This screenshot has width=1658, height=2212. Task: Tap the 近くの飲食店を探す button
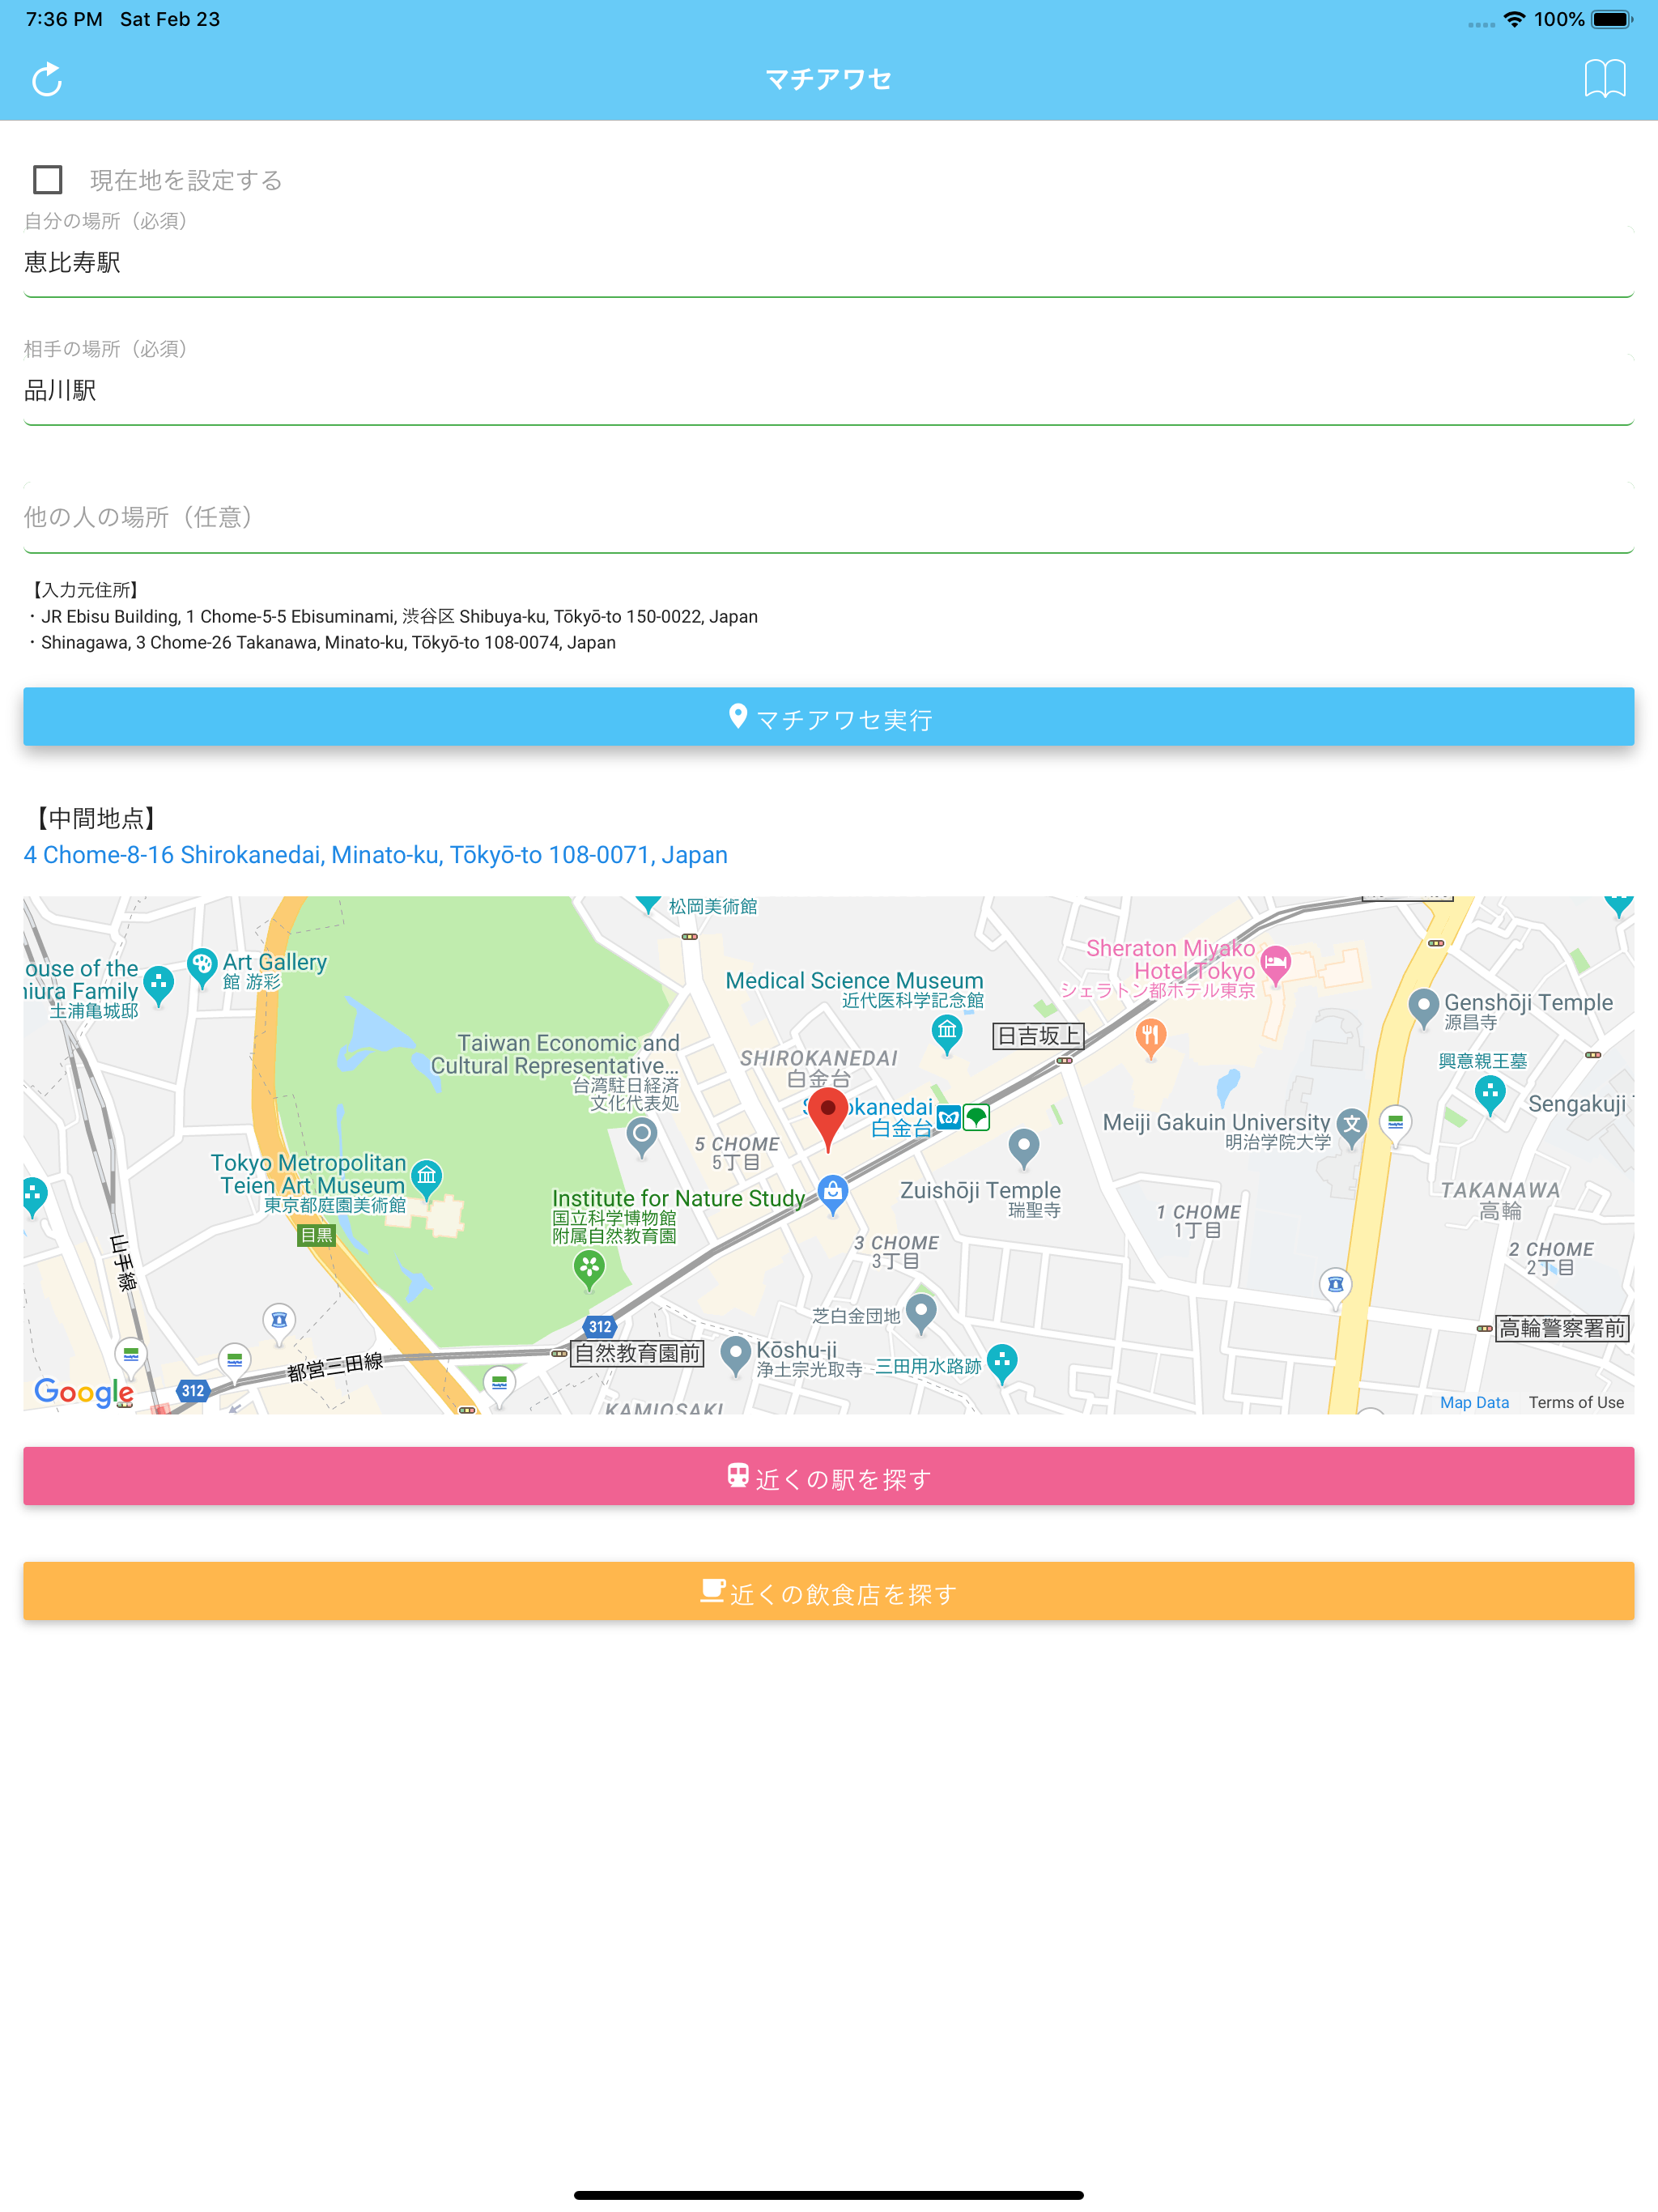(829, 1591)
